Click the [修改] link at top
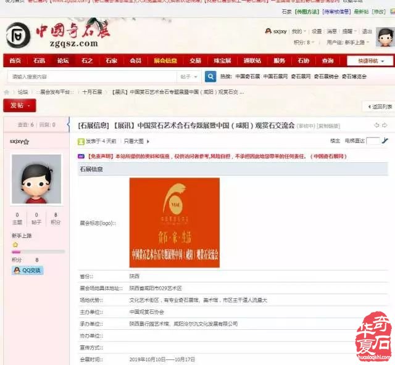 tap(378, 12)
